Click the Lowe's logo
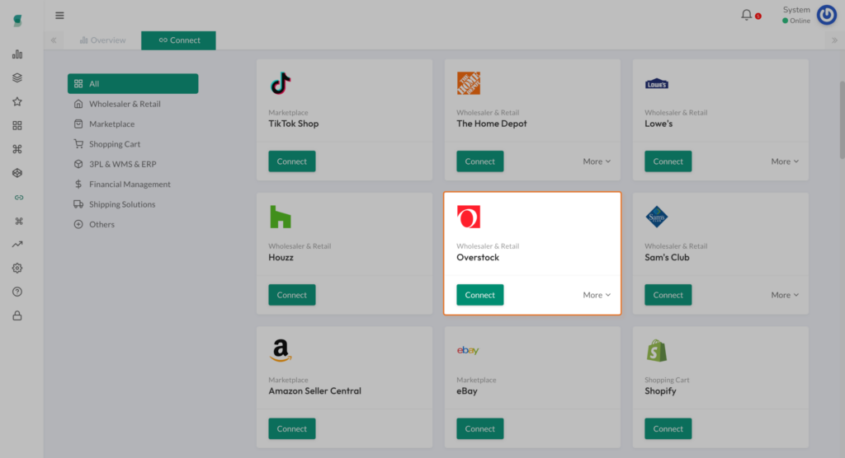Viewport: 845px width, 458px height. [x=656, y=84]
